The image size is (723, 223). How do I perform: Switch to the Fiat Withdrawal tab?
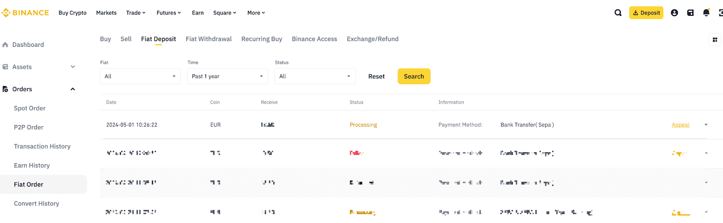tap(208, 39)
